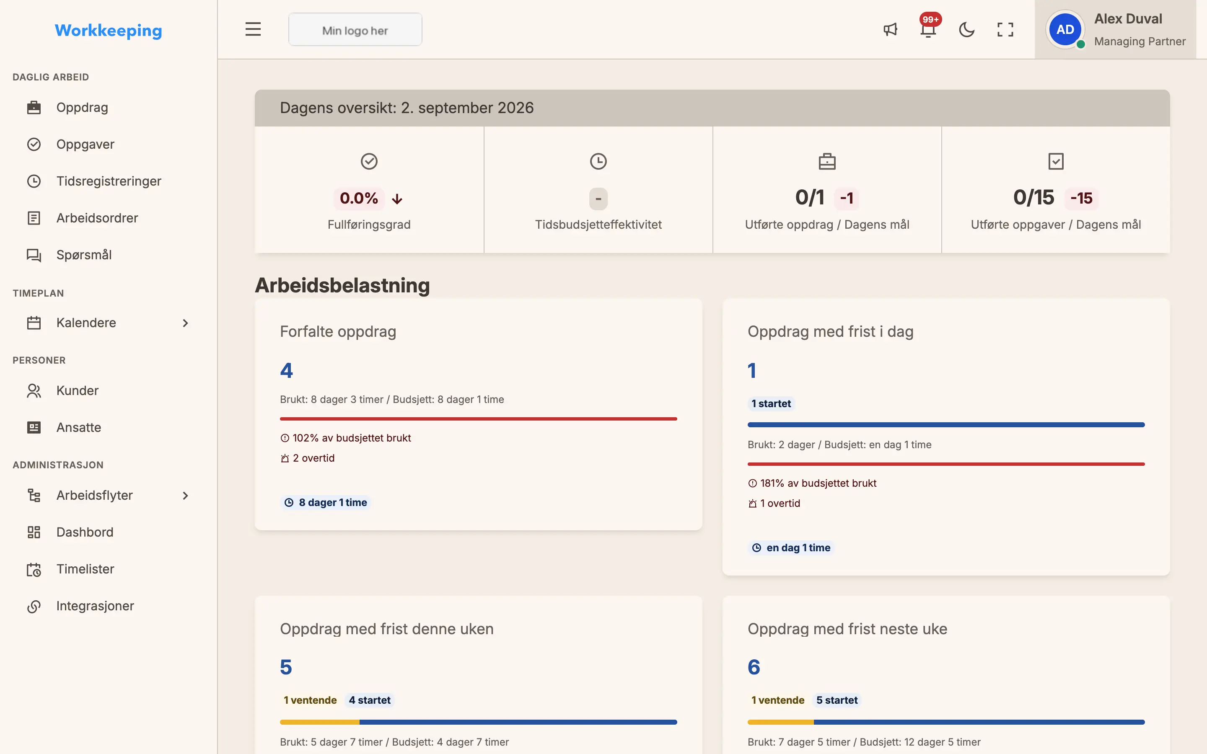This screenshot has height=754, width=1207.
Task: Click the Oppgaver checkmark icon
Action: click(34, 144)
